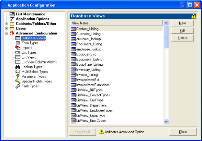Click the Cabinets/Folders/Other folder icon
The image size is (202, 141).
(12, 24)
